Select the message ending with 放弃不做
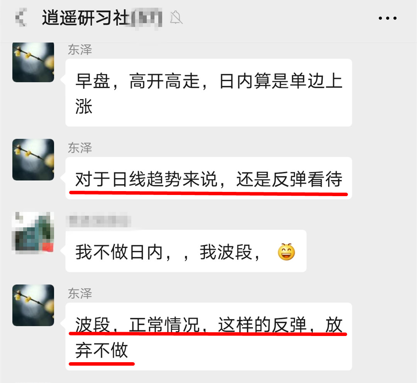The image size is (417, 383). click(x=209, y=336)
